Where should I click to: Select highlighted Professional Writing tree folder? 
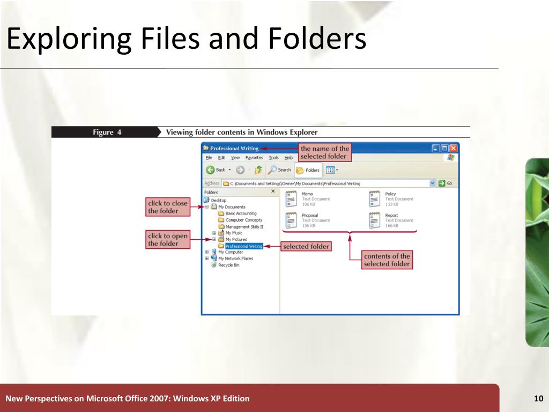(244, 246)
